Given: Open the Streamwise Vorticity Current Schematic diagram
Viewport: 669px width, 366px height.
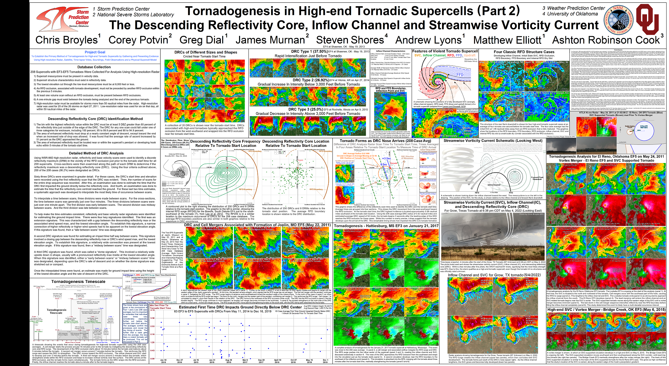Looking at the screenshot, I should (493, 169).
